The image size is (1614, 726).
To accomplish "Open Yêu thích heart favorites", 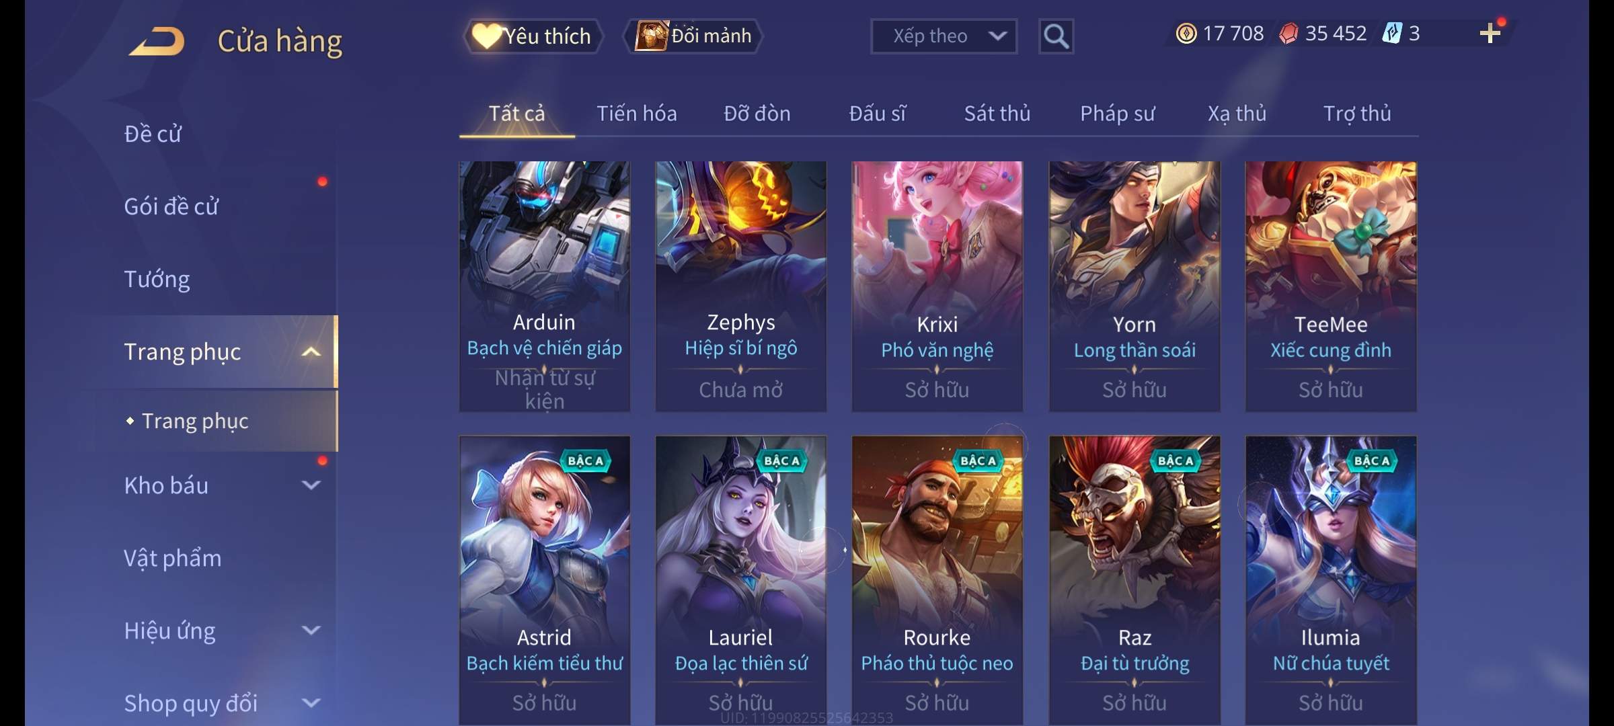I will click(533, 36).
